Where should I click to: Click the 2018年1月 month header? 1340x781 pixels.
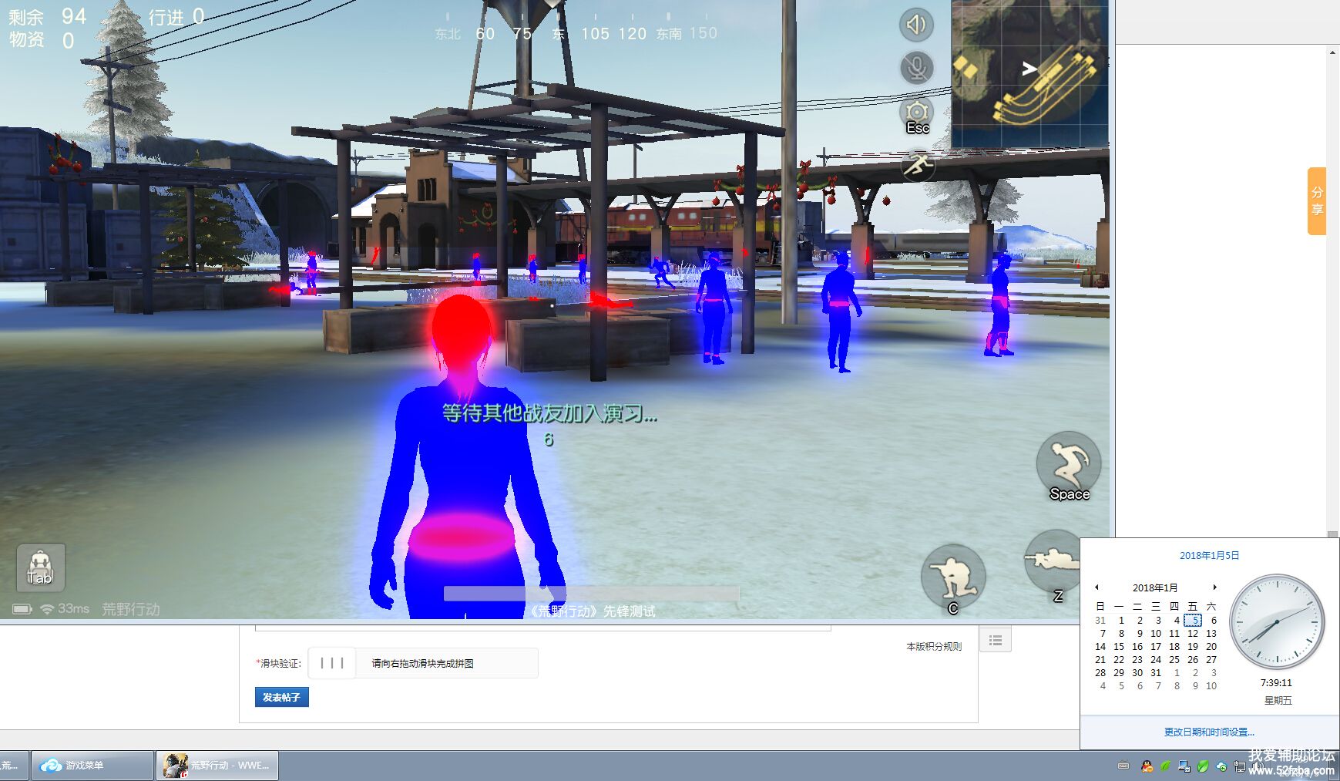coord(1155,587)
